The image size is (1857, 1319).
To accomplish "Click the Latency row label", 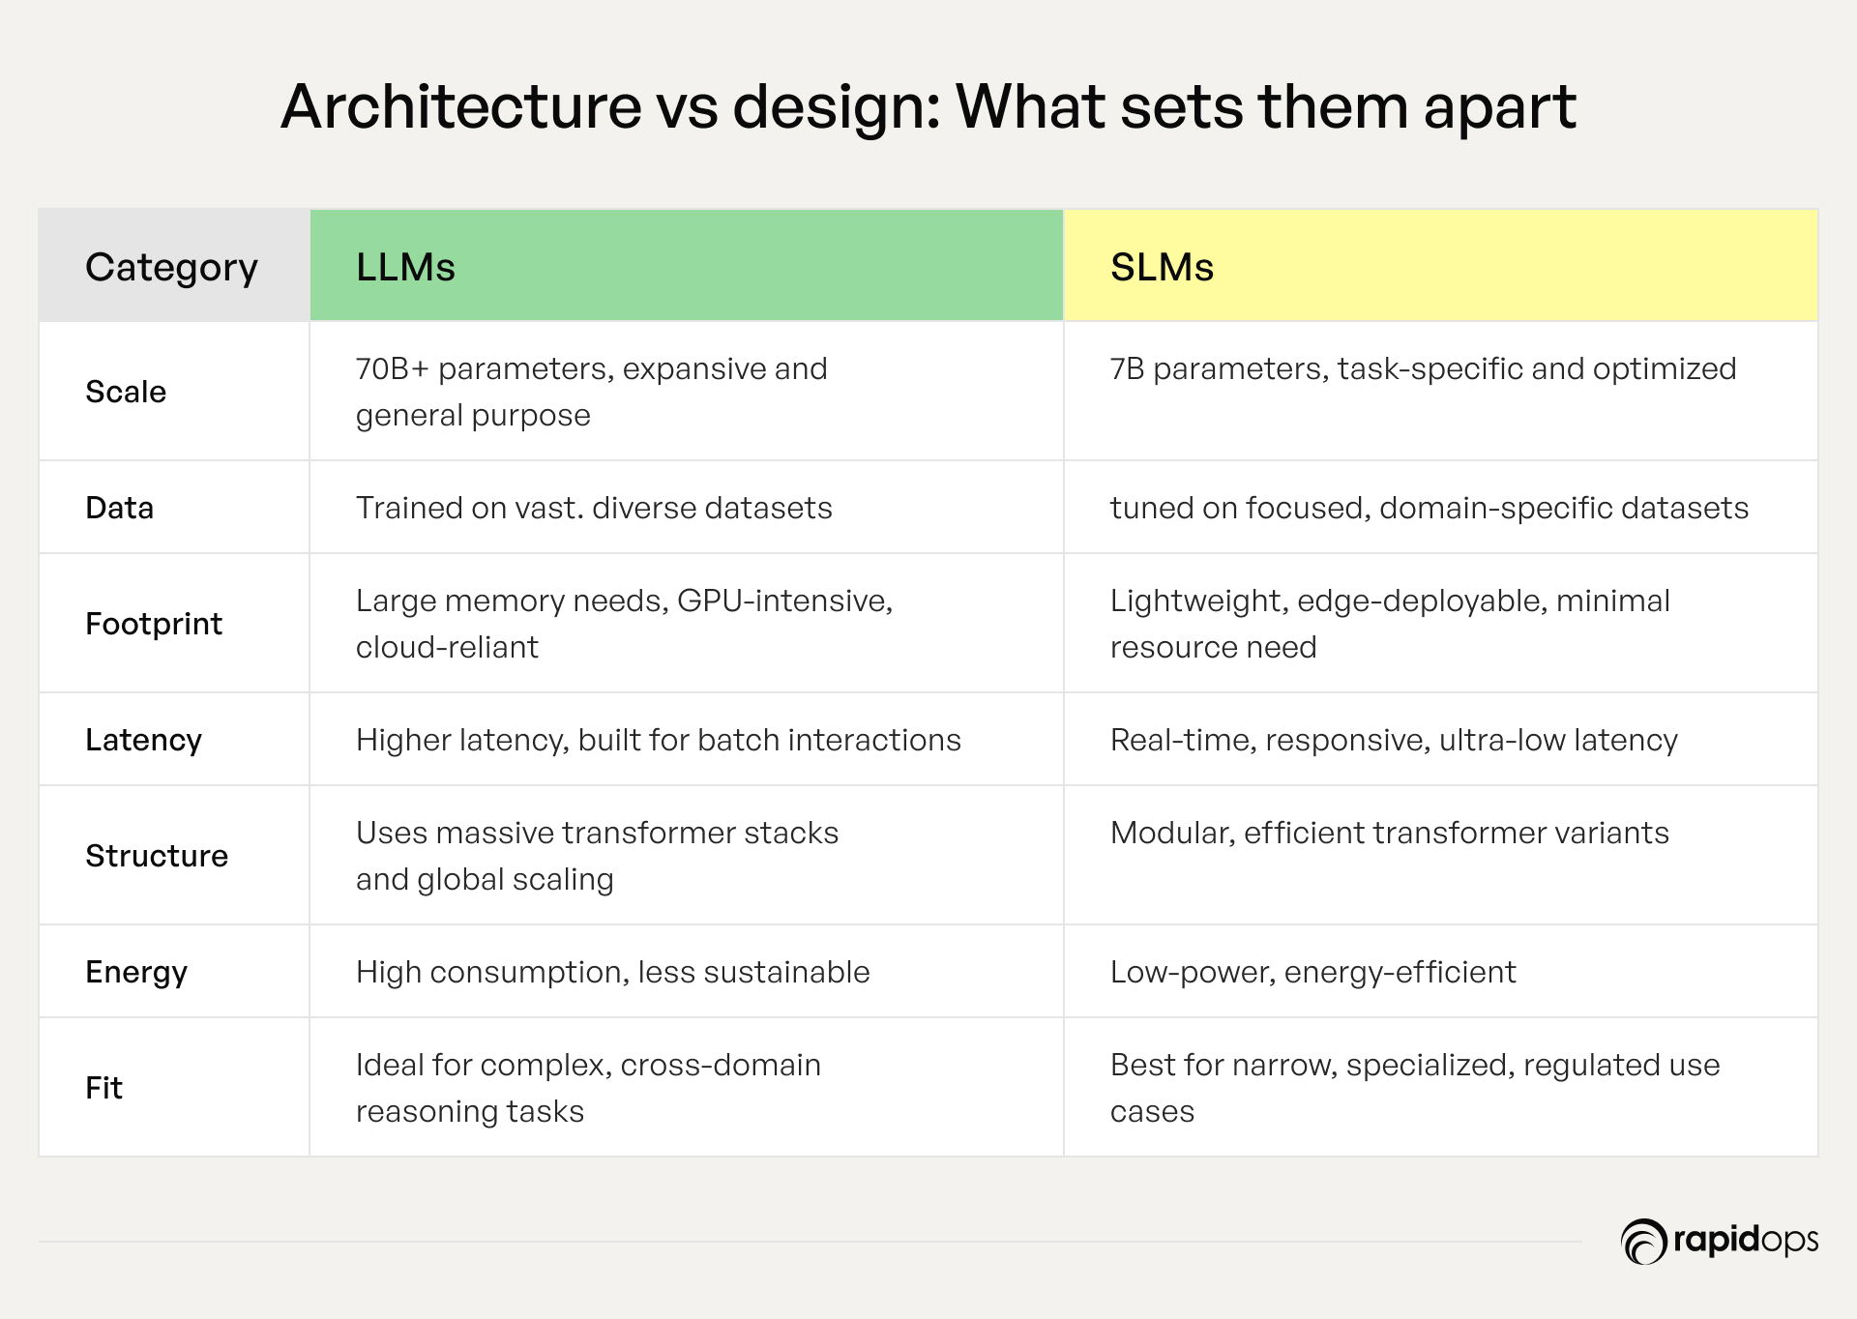I will pos(143,740).
